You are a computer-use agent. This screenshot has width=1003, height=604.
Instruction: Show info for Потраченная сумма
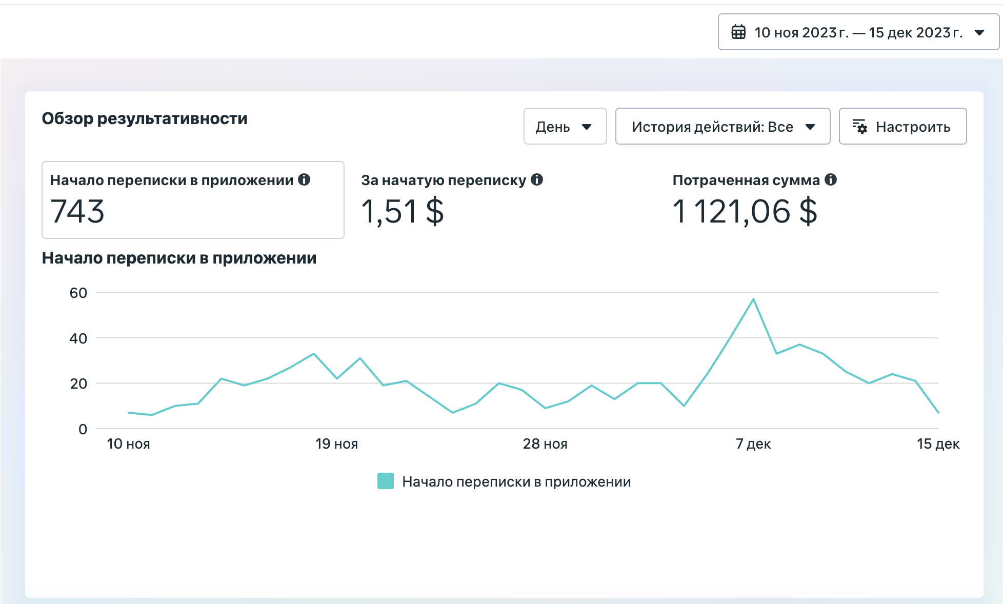point(831,179)
